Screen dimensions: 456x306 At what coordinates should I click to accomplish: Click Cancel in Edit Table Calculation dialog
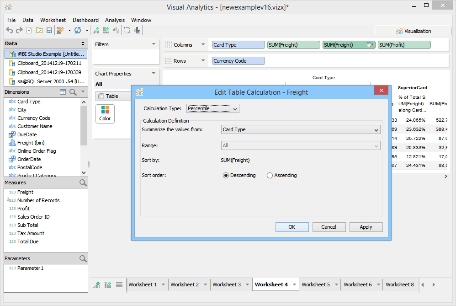click(x=329, y=227)
